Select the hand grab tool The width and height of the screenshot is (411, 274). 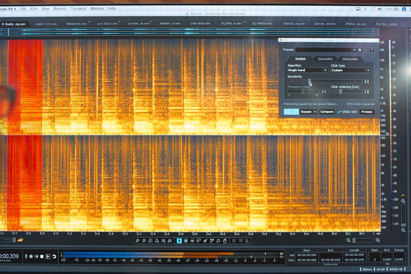[x=225, y=241]
